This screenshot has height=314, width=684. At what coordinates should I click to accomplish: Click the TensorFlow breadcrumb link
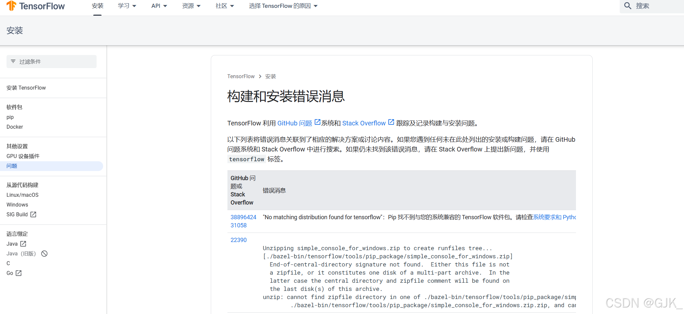(241, 76)
